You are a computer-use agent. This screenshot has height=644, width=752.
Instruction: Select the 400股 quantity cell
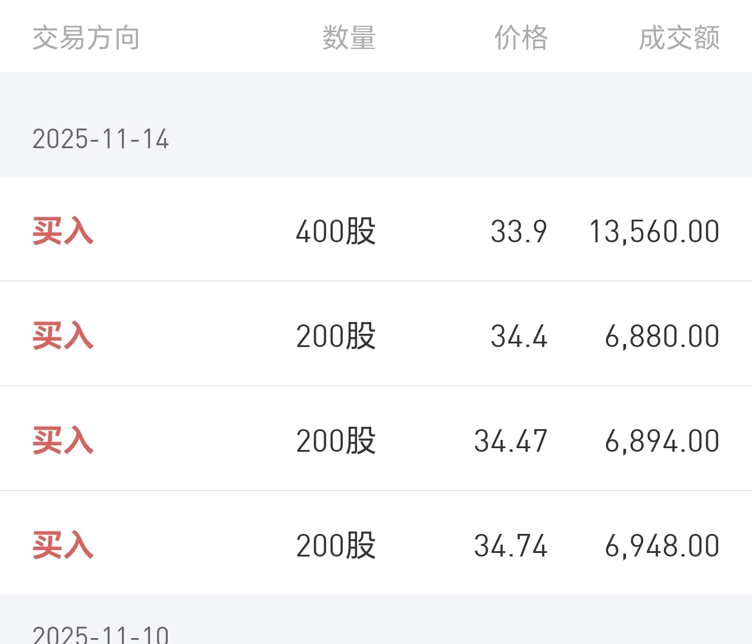[336, 232]
